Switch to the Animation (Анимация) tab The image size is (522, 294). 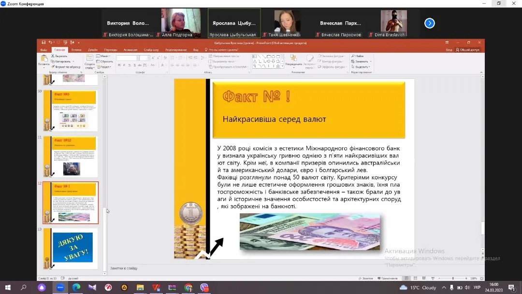point(130,49)
